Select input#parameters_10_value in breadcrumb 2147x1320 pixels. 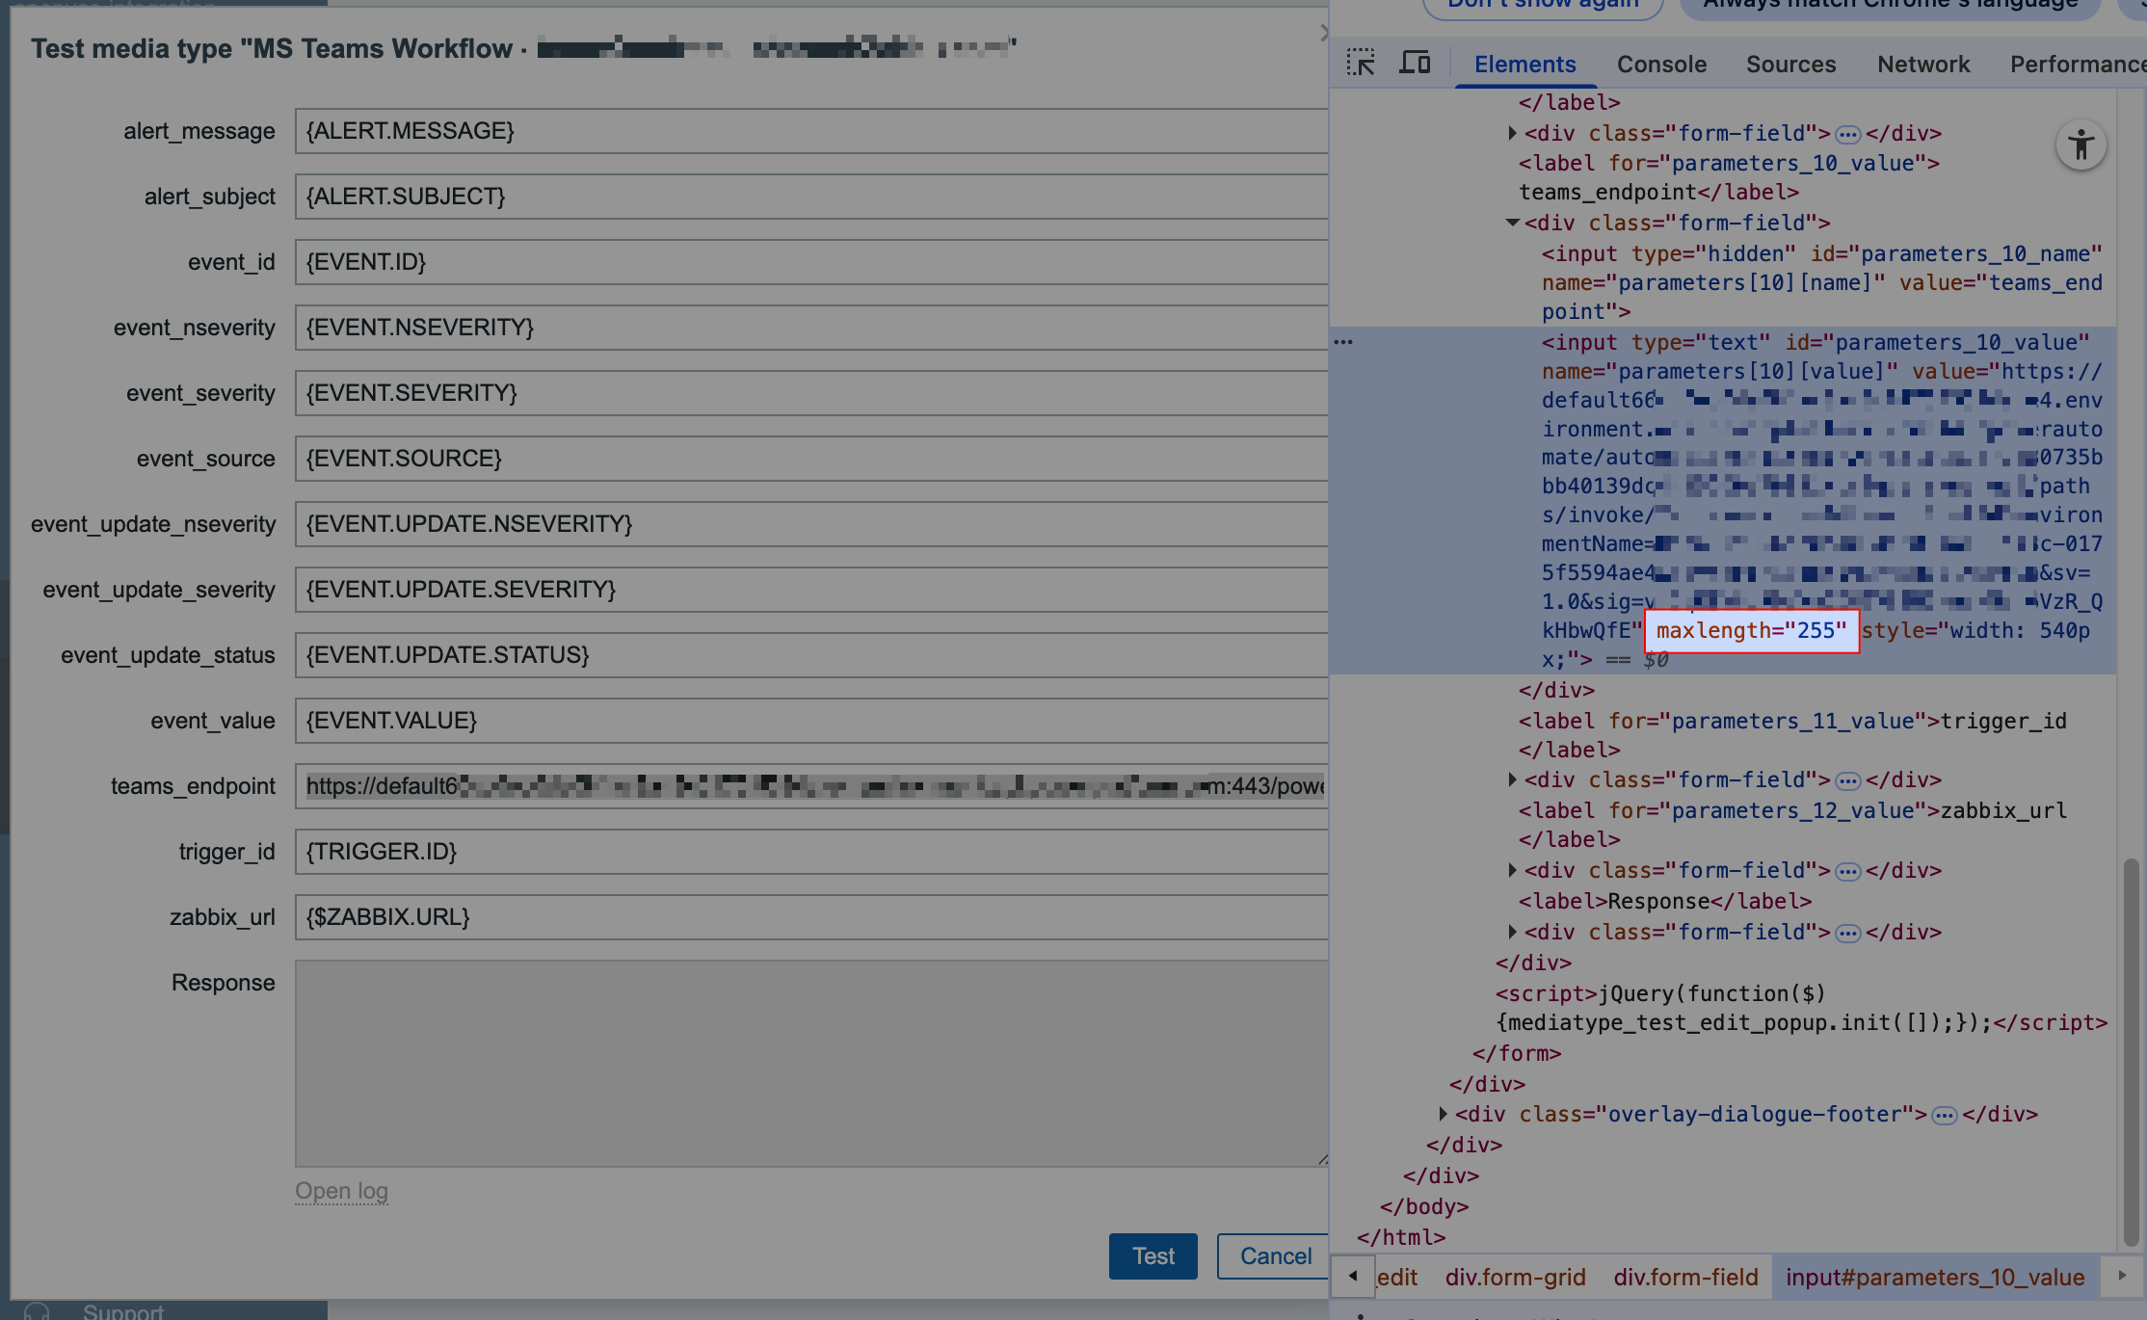coord(1935,1278)
